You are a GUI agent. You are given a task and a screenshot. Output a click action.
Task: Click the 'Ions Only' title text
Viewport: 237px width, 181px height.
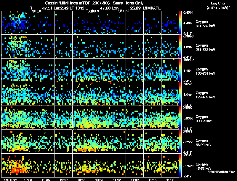tap(135, 3)
